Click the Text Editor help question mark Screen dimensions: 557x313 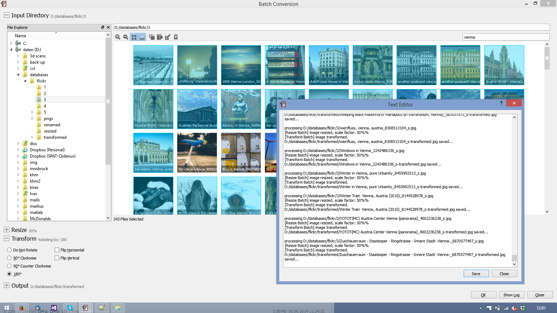(x=501, y=103)
